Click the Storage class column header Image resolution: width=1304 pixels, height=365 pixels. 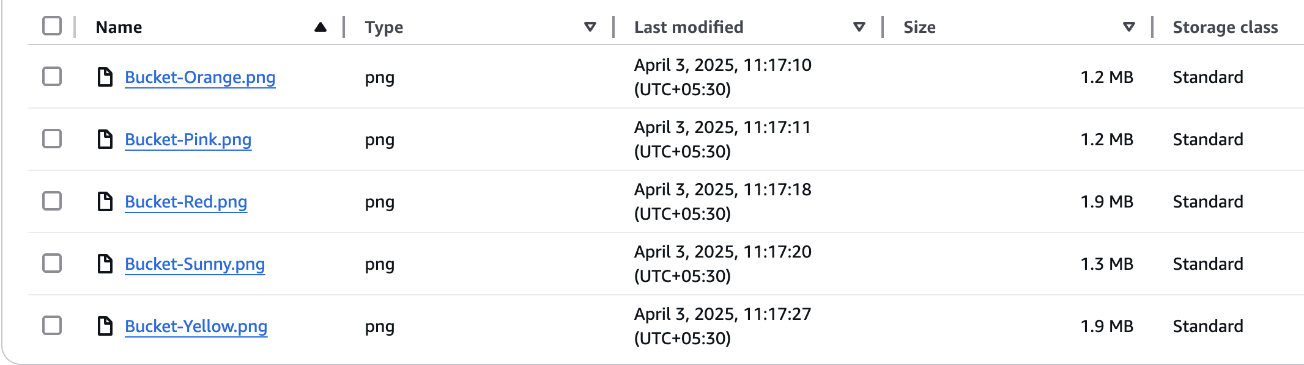[x=1224, y=27]
